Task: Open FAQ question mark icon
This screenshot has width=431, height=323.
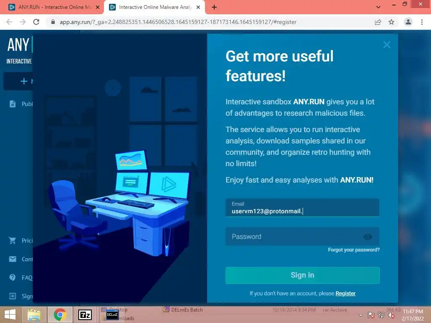Action: 12,278
